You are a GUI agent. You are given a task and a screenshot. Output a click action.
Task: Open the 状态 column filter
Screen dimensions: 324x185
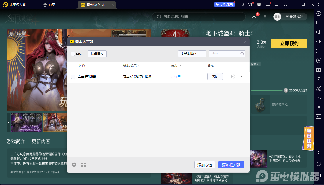tap(180, 66)
